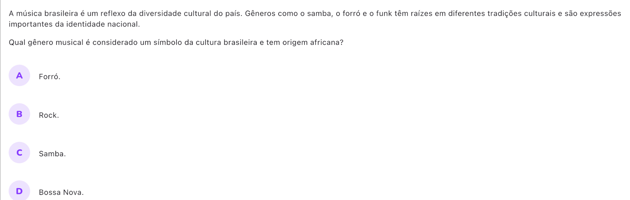Pick the purple D option badge
Screen dimensions: 630x200
[x=19, y=191]
